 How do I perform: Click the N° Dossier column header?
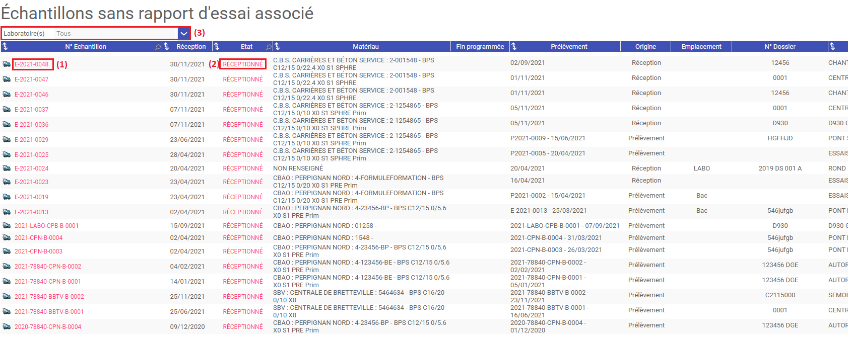[x=780, y=47]
